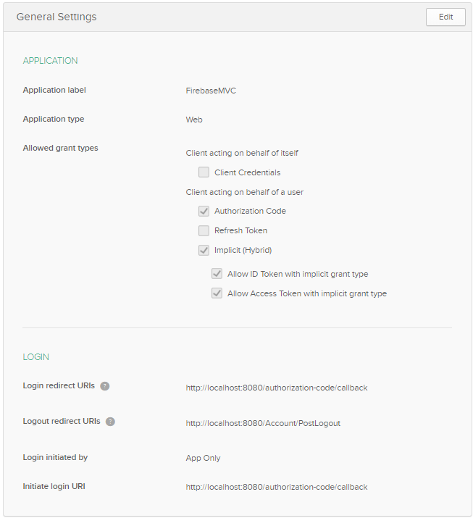473x518 pixels.
Task: Toggle the Authorization Code checkbox
Action: click(x=204, y=212)
